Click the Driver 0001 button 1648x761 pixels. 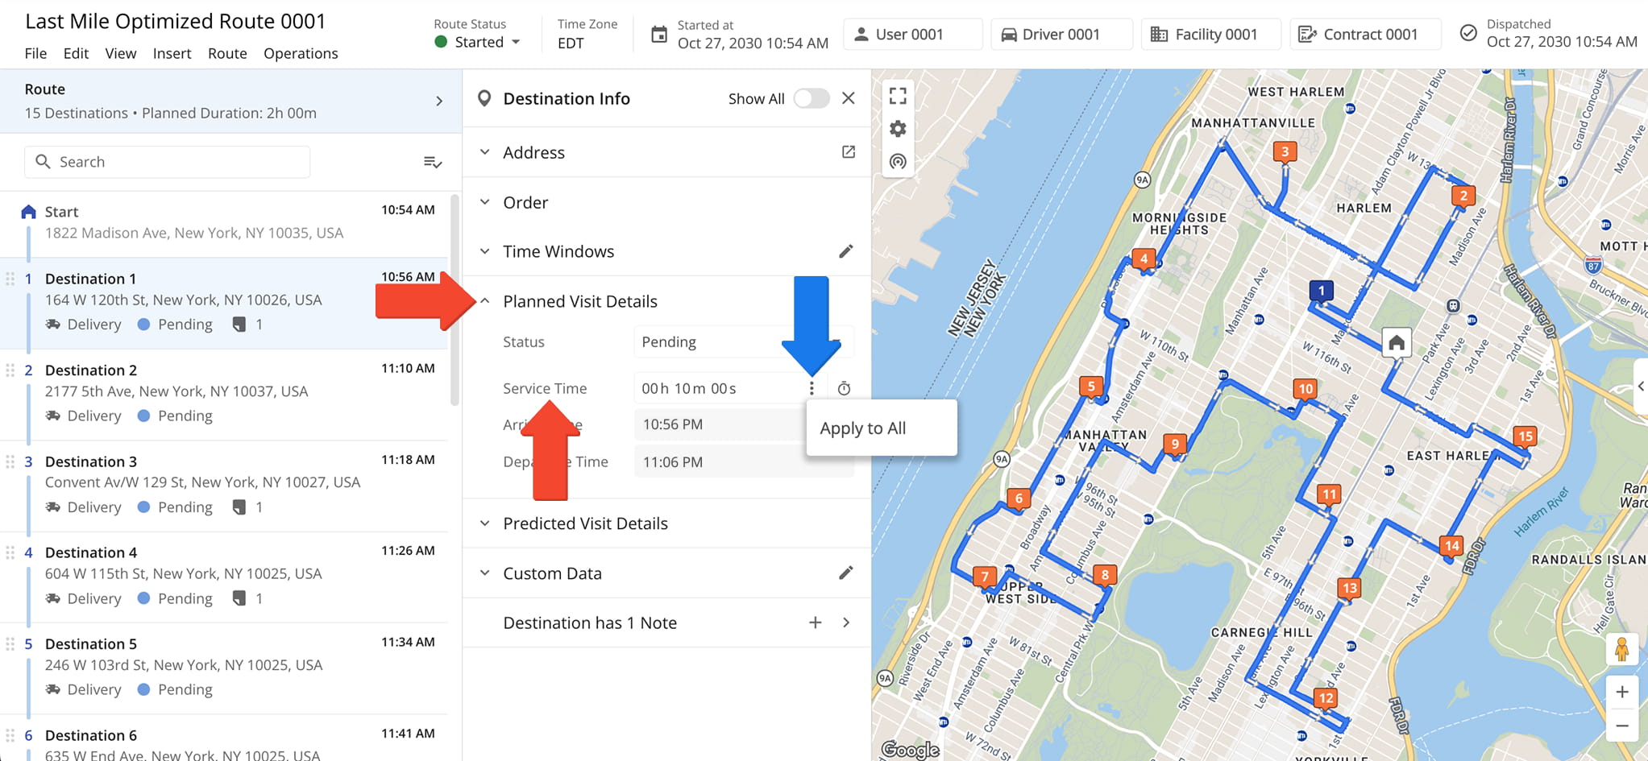pyautogui.click(x=1061, y=34)
